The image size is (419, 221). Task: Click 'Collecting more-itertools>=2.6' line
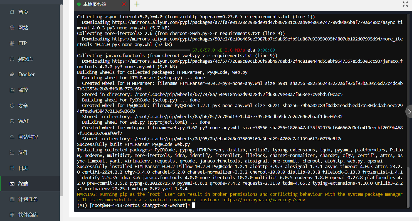[x=181, y=34]
